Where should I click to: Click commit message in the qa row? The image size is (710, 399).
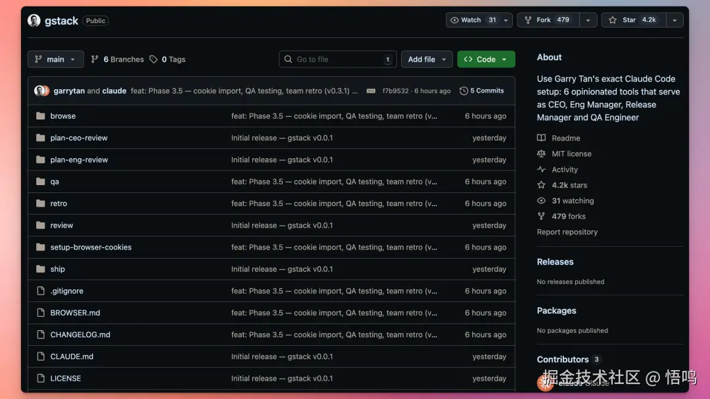click(x=334, y=182)
